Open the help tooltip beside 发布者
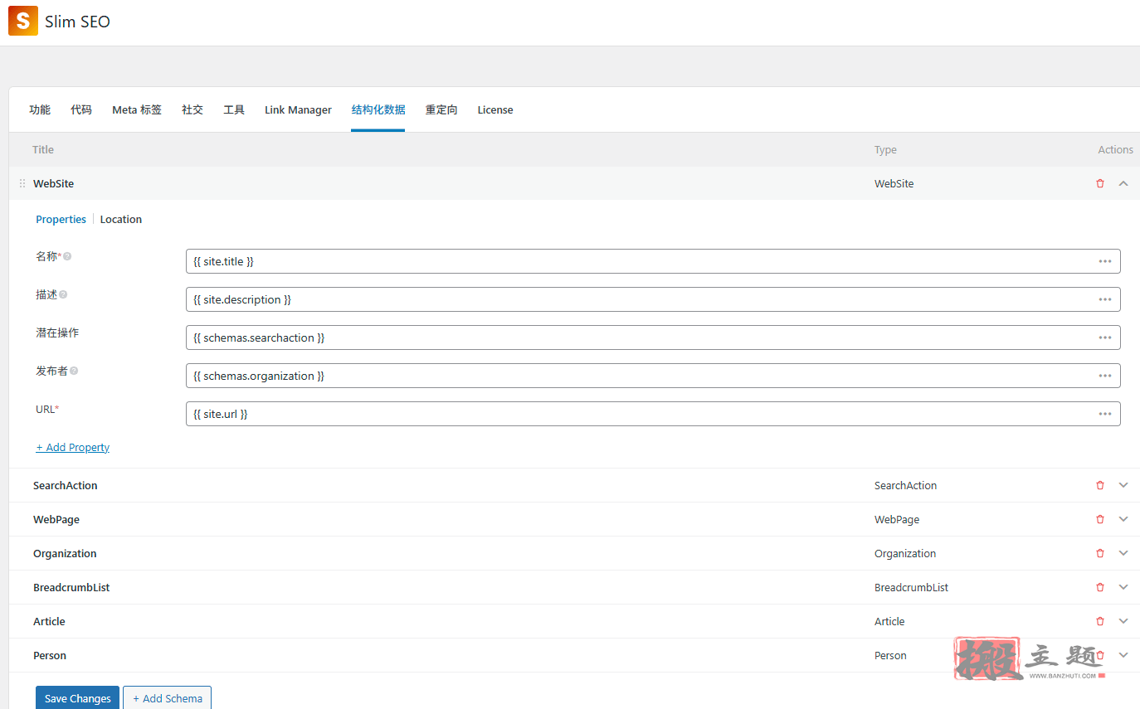1140x709 pixels. click(x=74, y=371)
